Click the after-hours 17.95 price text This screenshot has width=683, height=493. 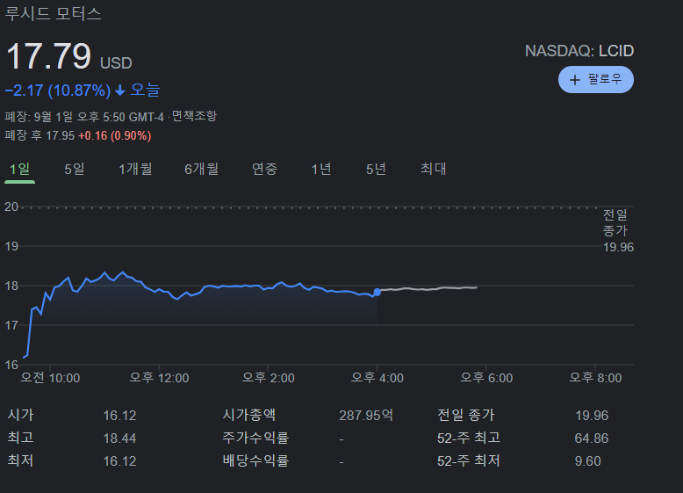click(60, 135)
